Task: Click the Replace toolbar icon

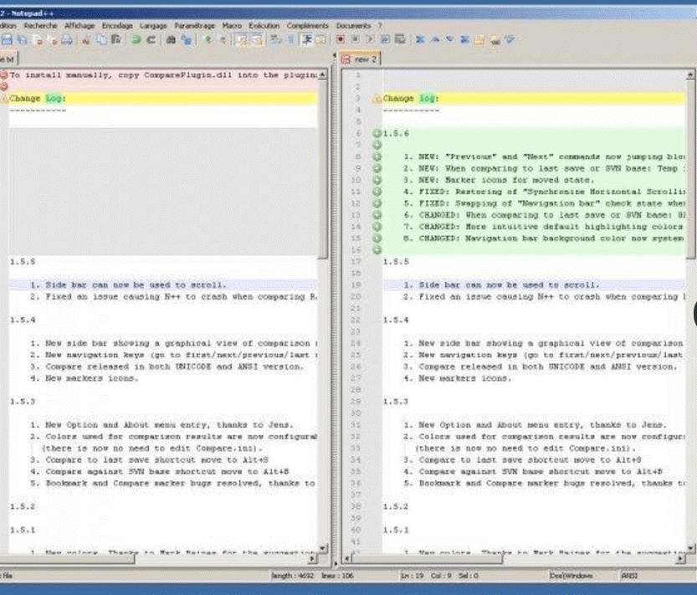Action: point(187,40)
